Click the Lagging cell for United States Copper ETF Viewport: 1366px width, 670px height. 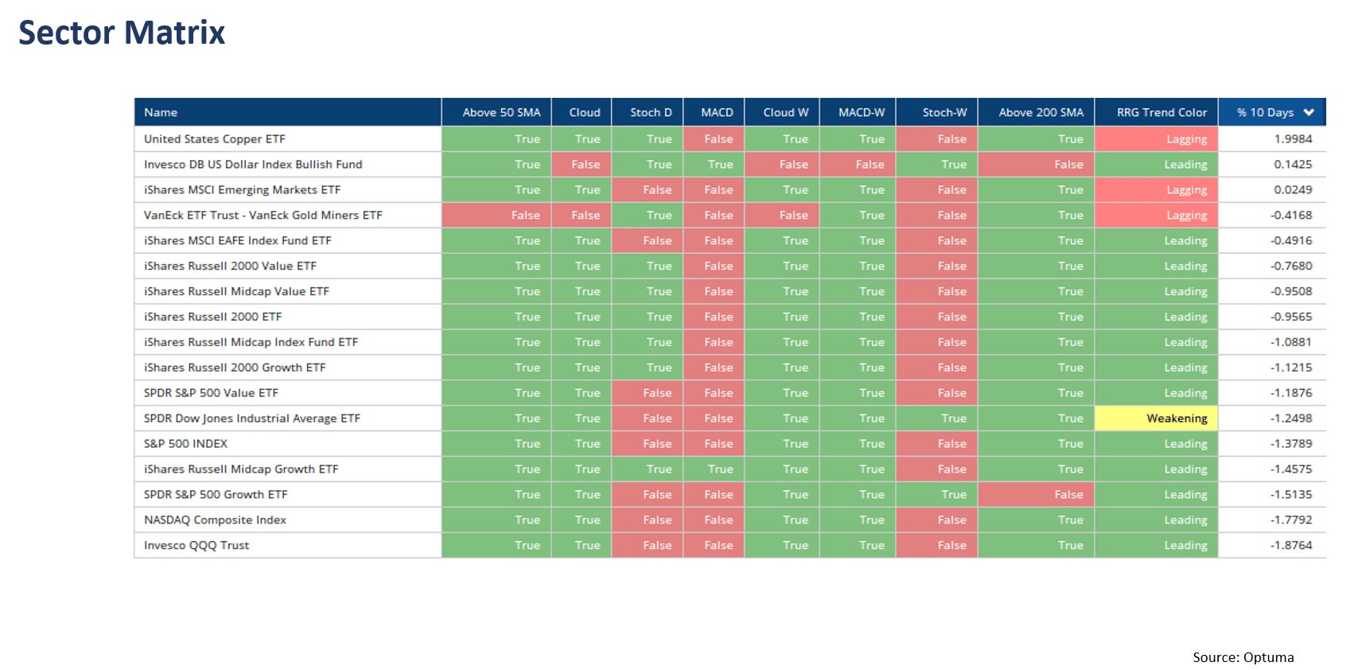point(1157,138)
